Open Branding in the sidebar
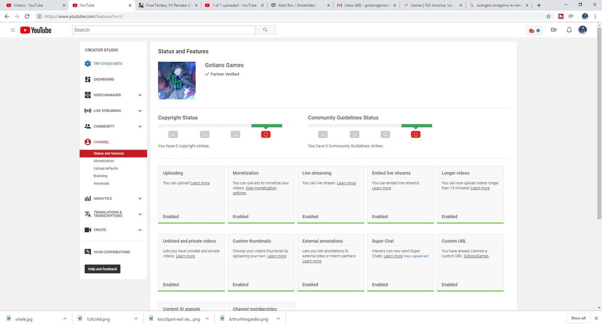The height and width of the screenshot is (326, 602). click(x=100, y=176)
